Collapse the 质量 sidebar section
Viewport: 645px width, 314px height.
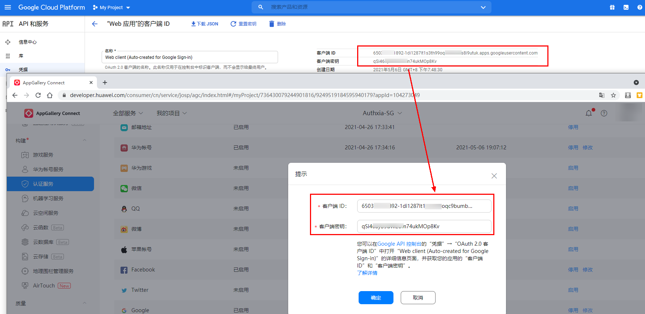(x=85, y=303)
